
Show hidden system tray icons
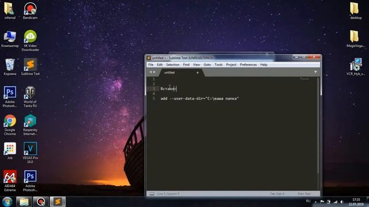click(x=315, y=202)
